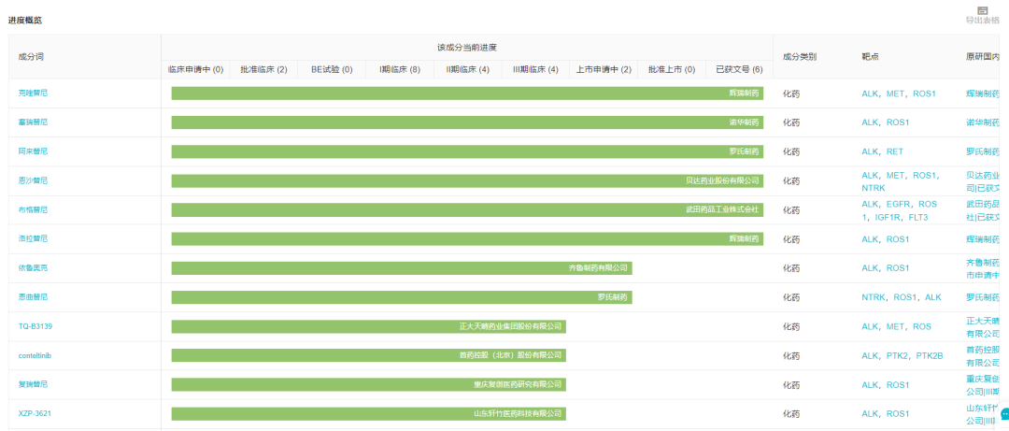The image size is (1009, 431).
Task: Select the 临床申请中 (0) stage header
Action: pos(195,69)
